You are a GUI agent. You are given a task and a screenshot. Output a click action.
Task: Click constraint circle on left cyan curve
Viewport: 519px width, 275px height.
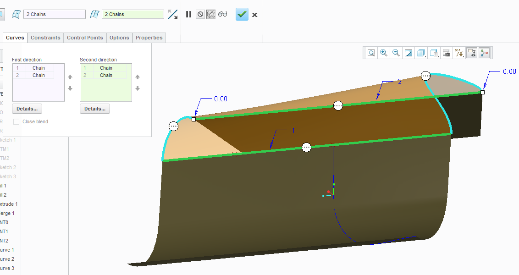173,126
